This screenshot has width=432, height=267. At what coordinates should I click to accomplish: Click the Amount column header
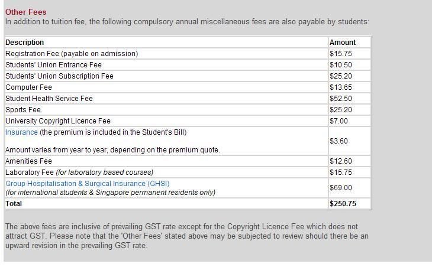tap(343, 43)
